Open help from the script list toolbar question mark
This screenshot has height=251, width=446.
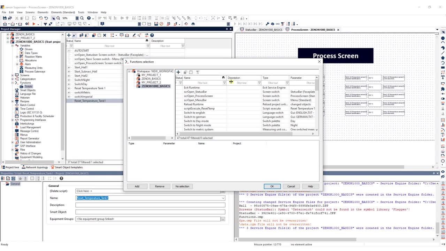152,35
